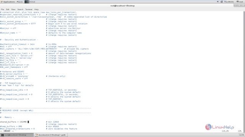The height and width of the screenshot is (137, 245).
Task: Open the terminal Edit menu
Action: pos(8,10)
